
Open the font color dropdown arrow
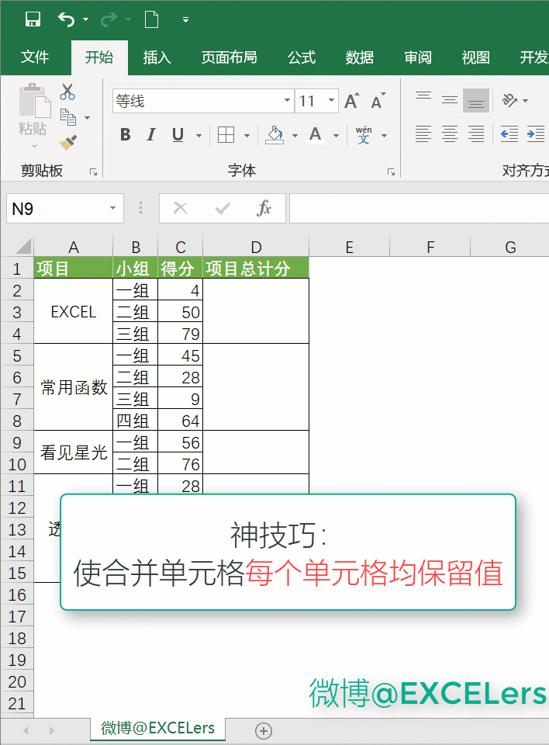click(336, 135)
